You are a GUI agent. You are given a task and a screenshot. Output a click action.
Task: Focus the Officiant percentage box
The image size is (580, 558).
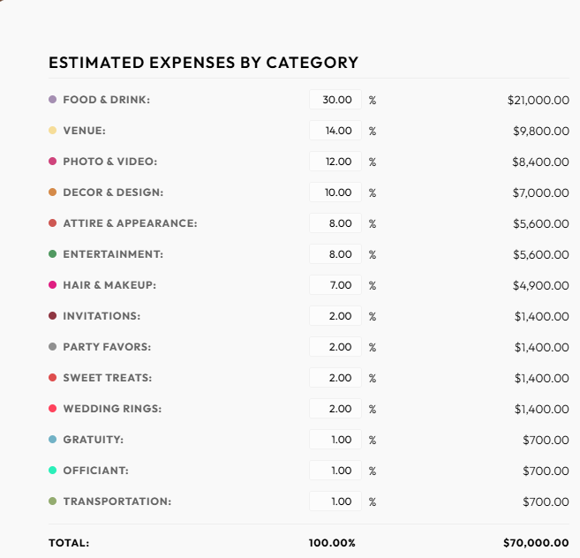(335, 471)
